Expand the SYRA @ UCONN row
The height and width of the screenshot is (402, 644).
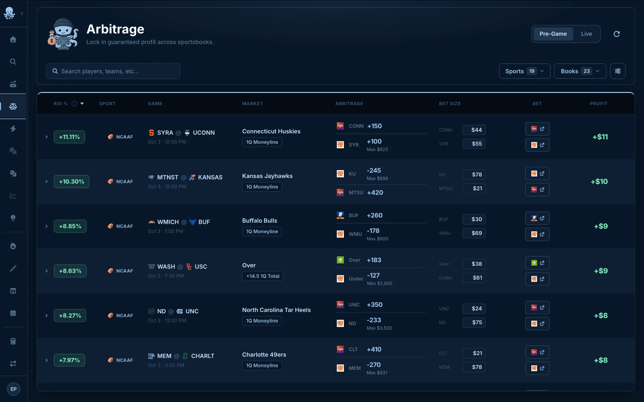(x=46, y=137)
